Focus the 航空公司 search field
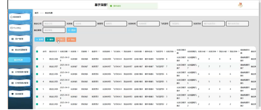 coord(54,24)
